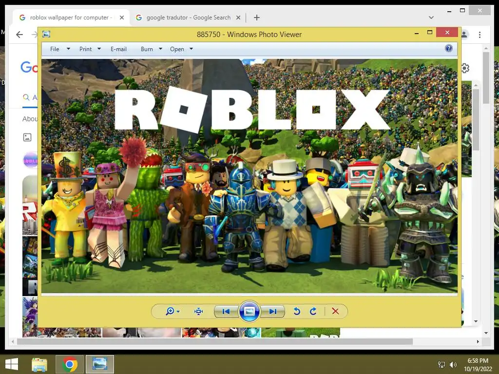Open Photo Viewer help icon

pos(449,48)
